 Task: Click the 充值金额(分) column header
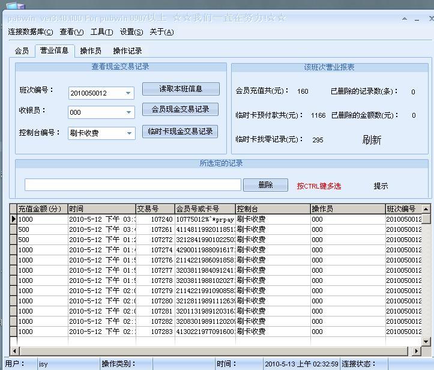tap(43, 209)
